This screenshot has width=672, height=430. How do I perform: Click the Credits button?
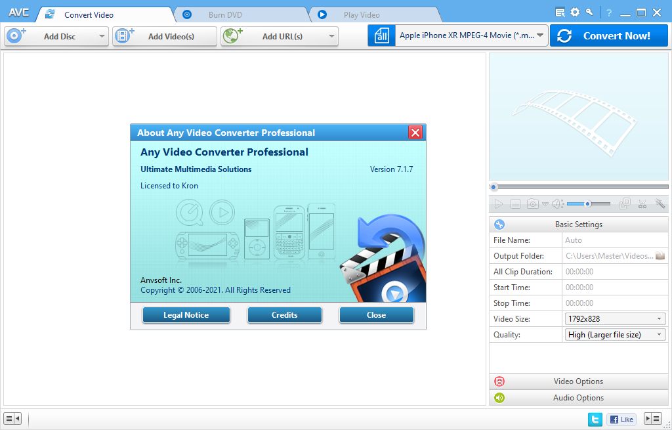285,315
